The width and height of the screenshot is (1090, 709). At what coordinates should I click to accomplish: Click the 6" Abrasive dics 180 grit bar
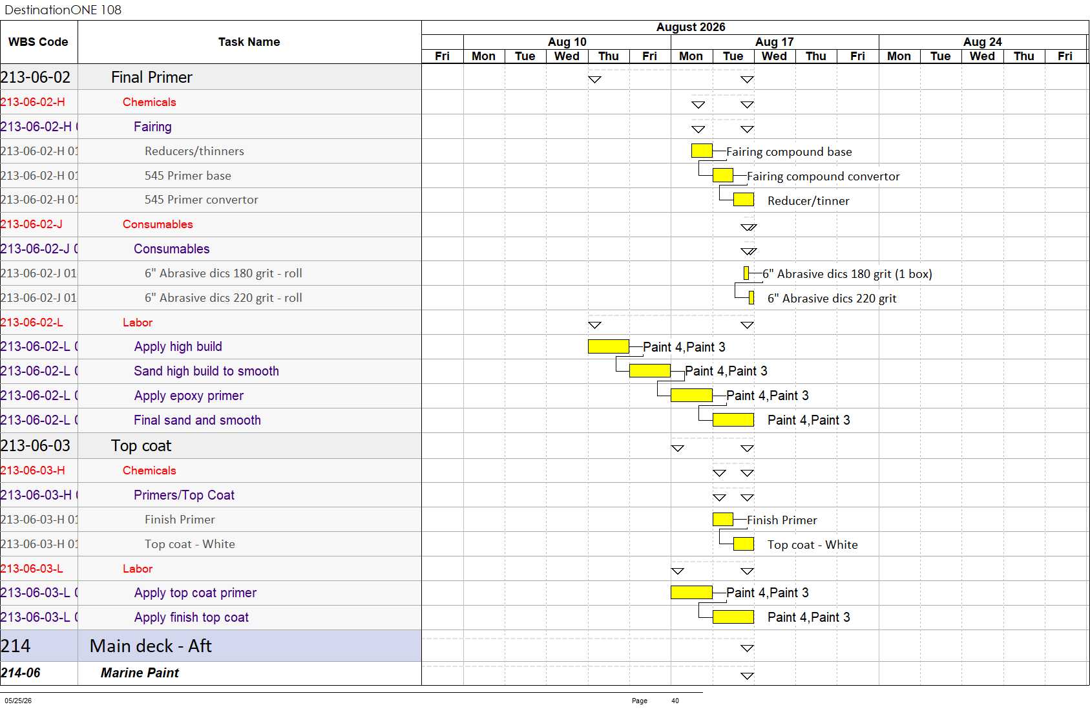tap(746, 273)
